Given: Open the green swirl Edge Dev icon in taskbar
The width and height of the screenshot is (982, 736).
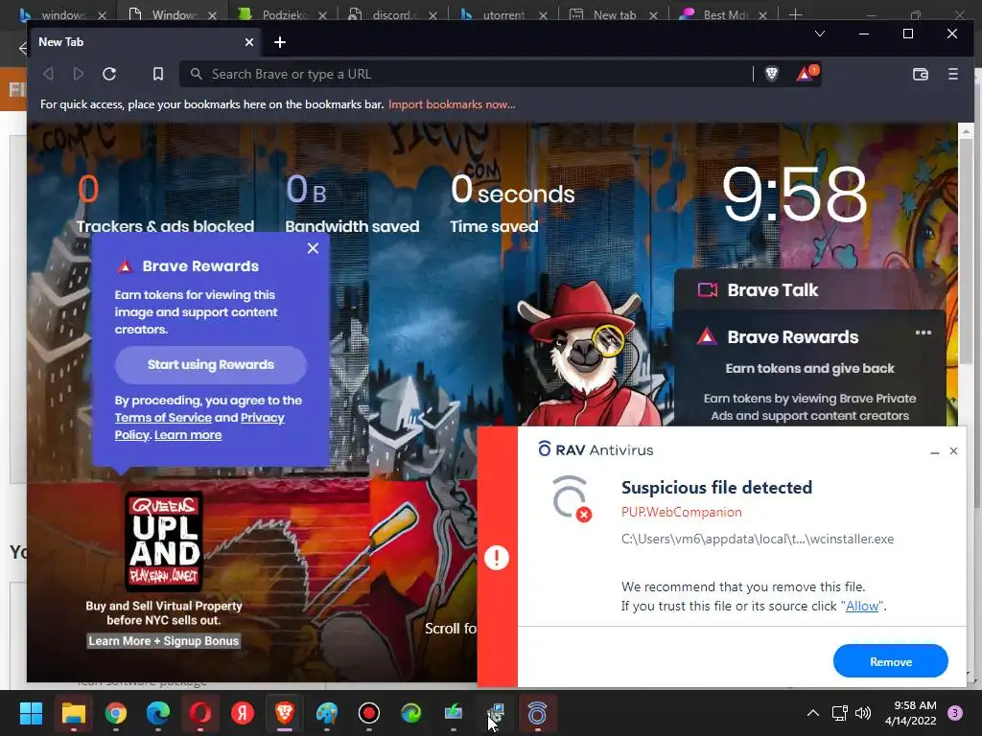Looking at the screenshot, I should 411,713.
